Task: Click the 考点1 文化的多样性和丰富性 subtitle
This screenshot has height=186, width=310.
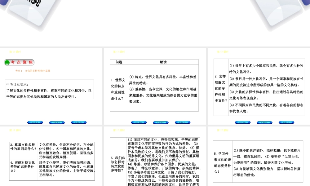Action: point(33,71)
